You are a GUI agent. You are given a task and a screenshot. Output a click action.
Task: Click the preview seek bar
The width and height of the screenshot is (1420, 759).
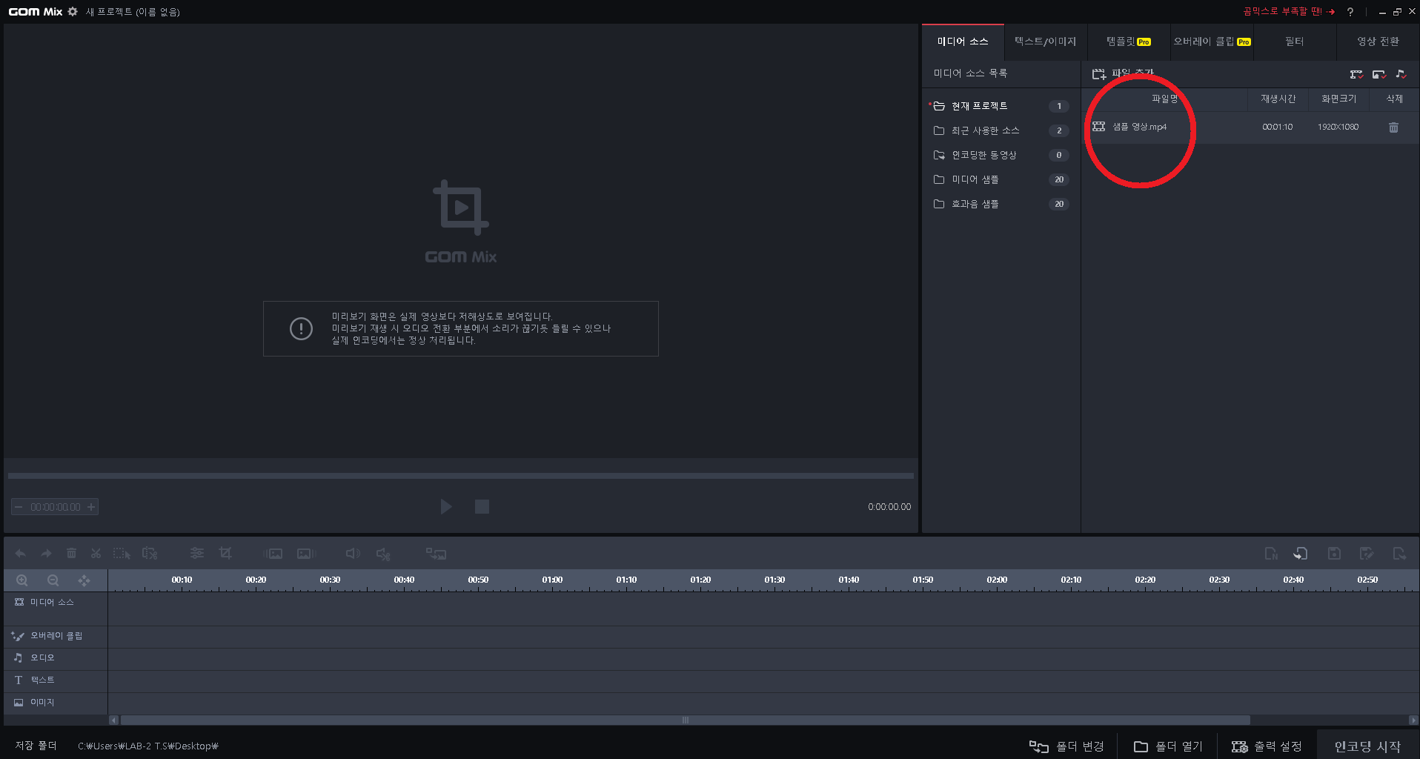tap(461, 476)
